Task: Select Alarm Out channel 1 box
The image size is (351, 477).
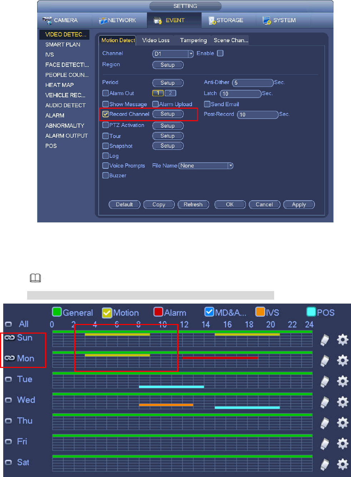Action: pos(158,93)
